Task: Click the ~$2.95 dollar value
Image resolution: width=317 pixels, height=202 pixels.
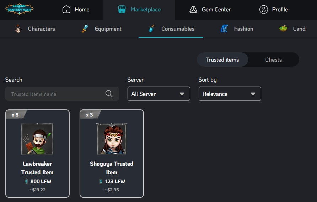Action: [112, 190]
